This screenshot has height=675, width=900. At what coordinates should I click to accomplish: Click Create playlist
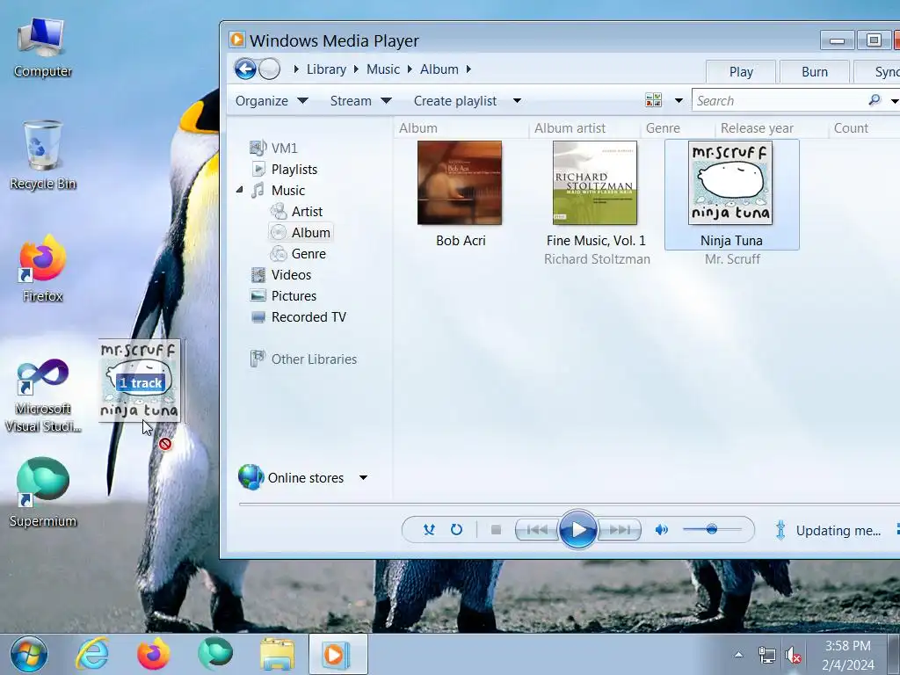click(x=455, y=101)
